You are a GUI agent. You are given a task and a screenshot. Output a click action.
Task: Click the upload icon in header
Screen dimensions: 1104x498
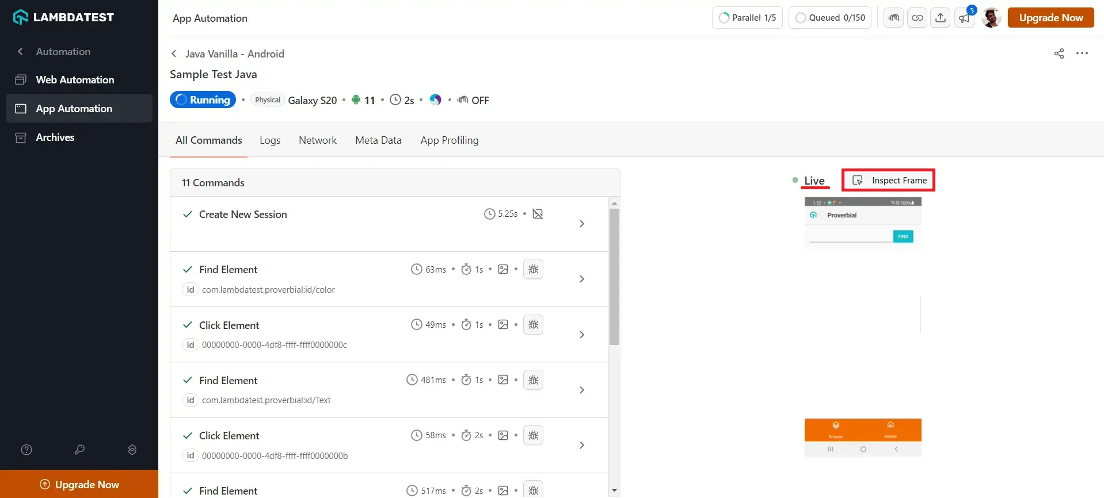(941, 18)
